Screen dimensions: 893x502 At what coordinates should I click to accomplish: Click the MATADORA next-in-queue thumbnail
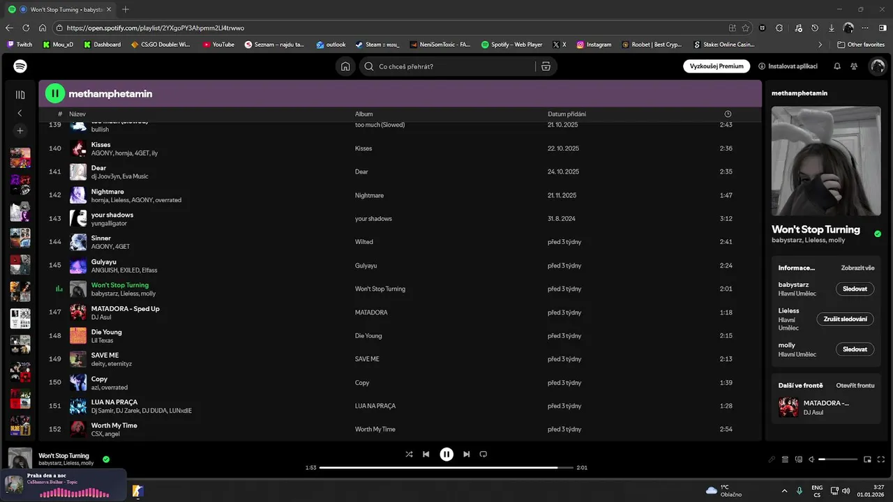[788, 407]
